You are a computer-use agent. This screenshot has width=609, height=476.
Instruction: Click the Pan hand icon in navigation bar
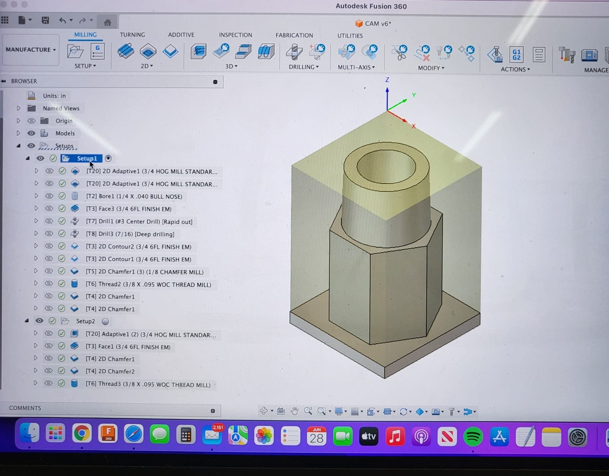pos(294,411)
